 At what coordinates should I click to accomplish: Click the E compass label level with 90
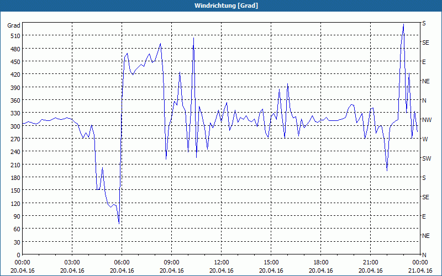[424, 216]
